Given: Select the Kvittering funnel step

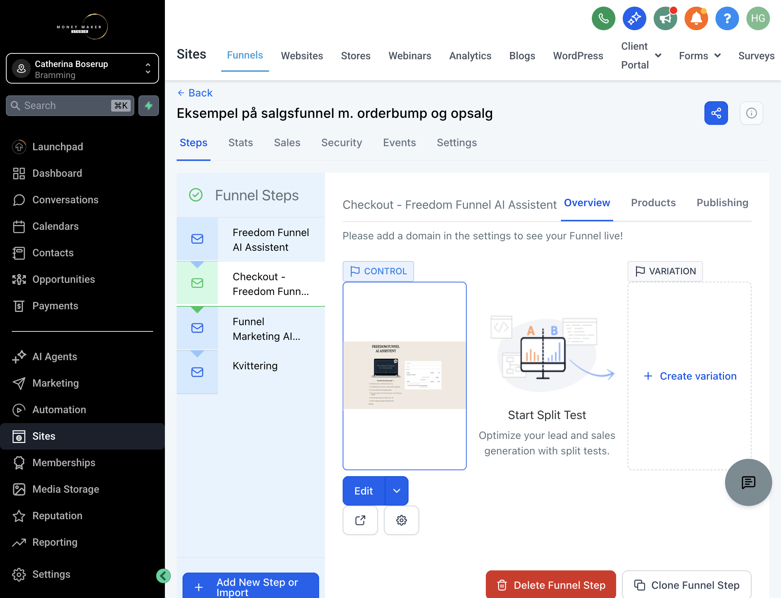Looking at the screenshot, I should click(x=251, y=372).
